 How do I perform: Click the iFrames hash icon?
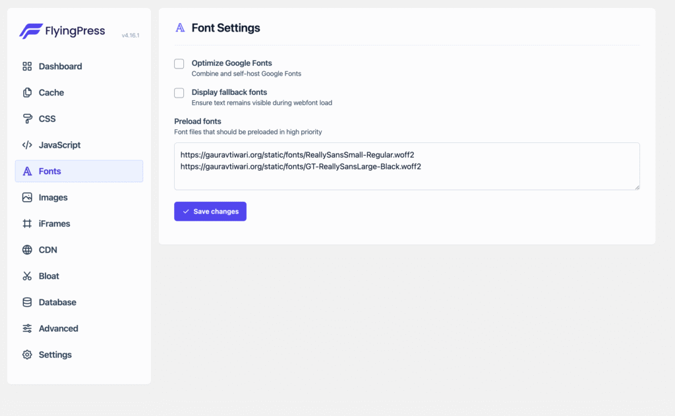click(26, 223)
